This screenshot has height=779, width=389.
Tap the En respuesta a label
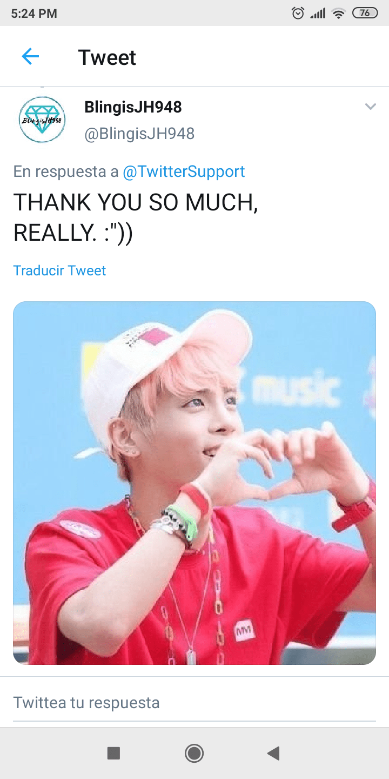coord(66,171)
